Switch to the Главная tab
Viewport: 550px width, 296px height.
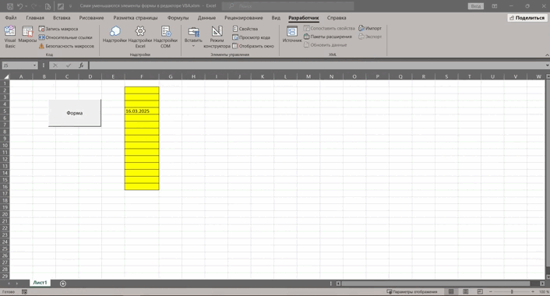pos(35,18)
